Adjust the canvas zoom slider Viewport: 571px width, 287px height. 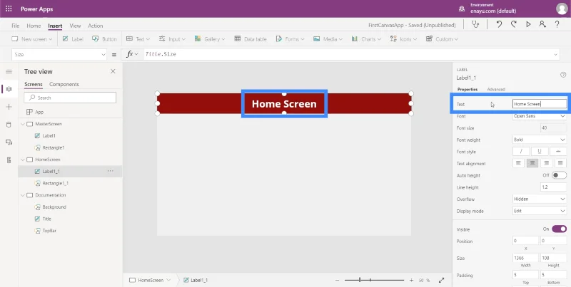pyautogui.click(x=374, y=280)
